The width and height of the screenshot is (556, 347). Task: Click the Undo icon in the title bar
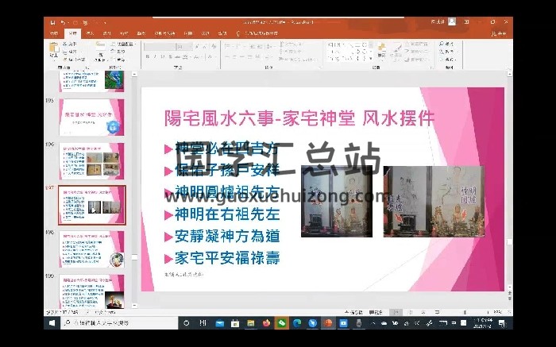(60, 22)
